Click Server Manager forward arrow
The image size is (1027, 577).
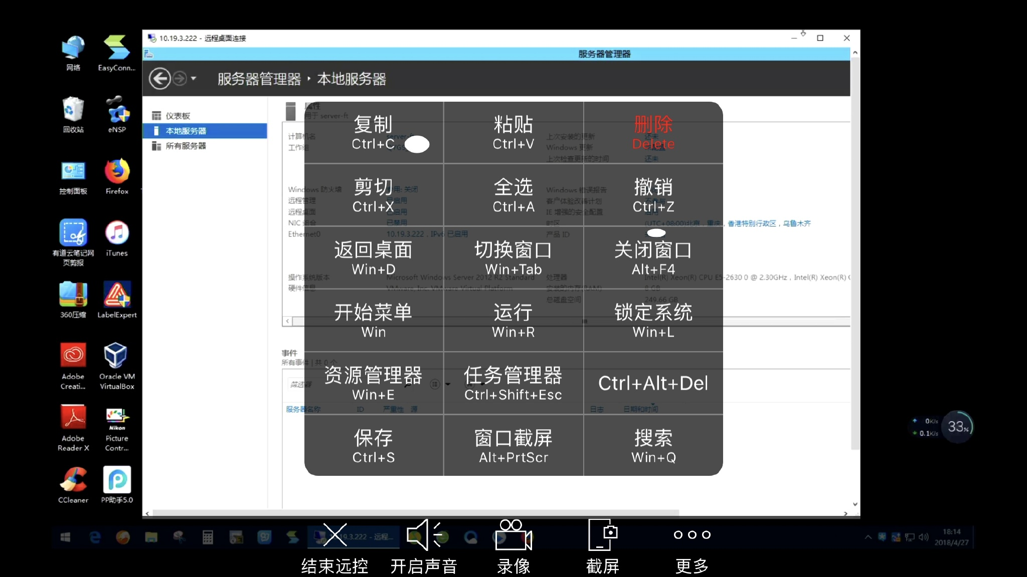(180, 79)
